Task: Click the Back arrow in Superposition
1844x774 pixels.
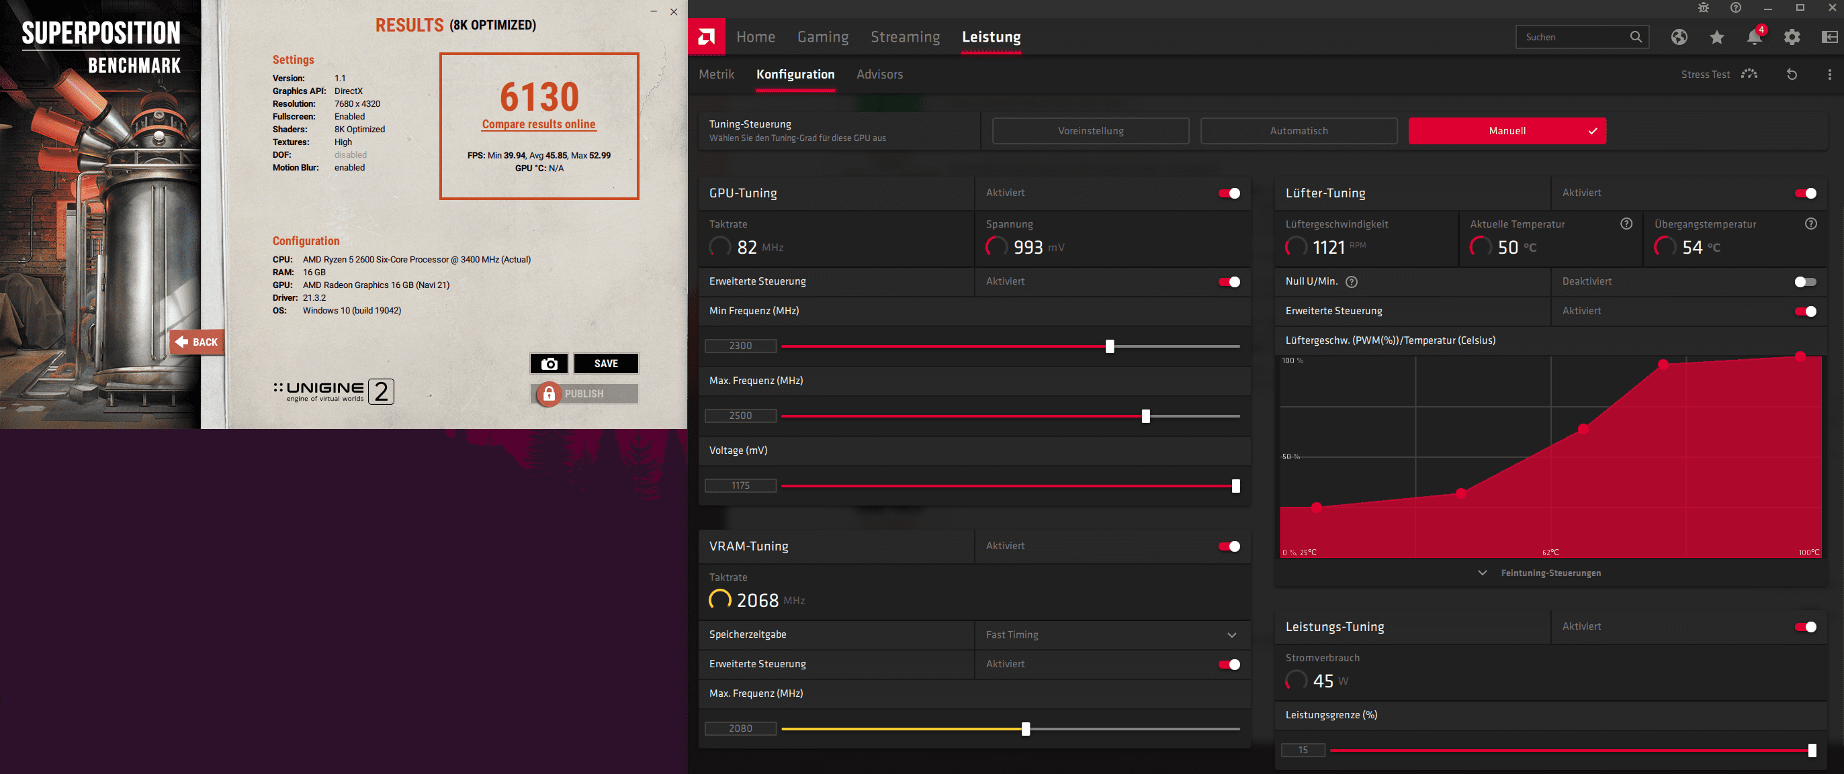Action: [x=196, y=342]
